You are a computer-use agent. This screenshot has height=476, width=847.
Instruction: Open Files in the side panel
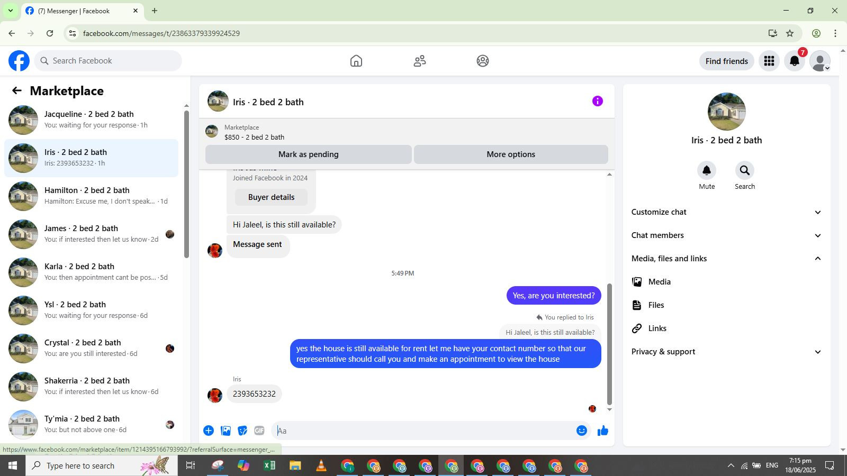pos(726,305)
